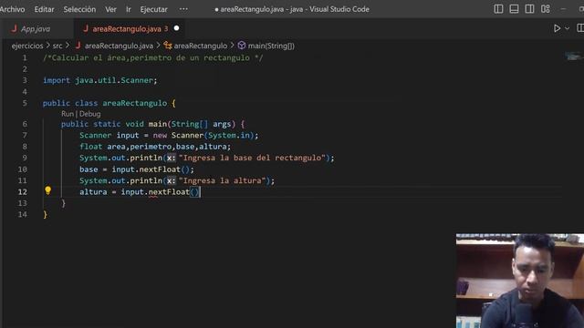Click the comment text on line 1
Screen dimensions: 584x328
coord(153,58)
